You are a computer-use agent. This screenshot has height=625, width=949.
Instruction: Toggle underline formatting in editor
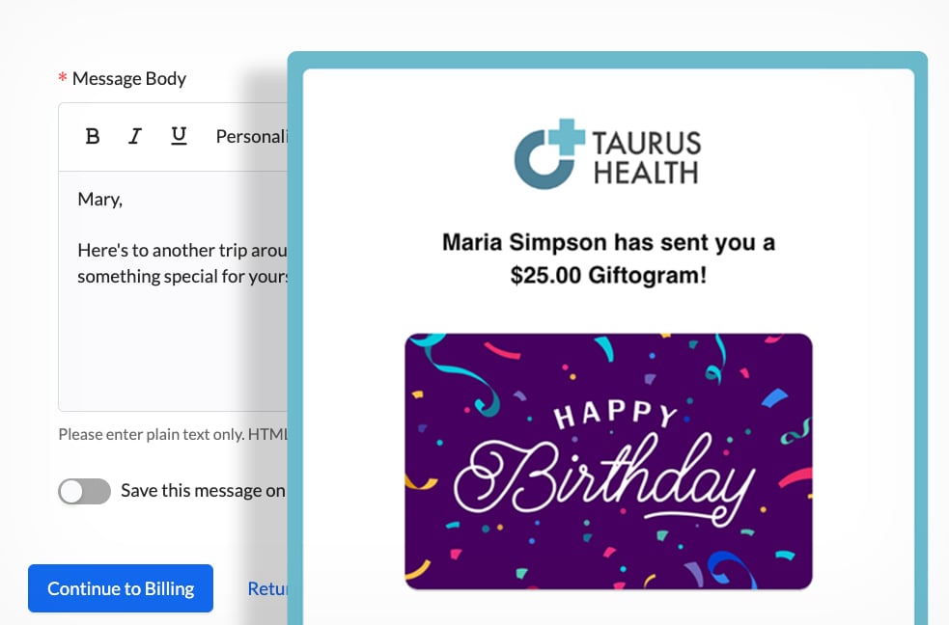coord(179,136)
